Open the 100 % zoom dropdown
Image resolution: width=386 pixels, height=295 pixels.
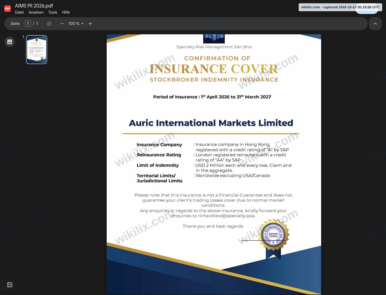76,24
